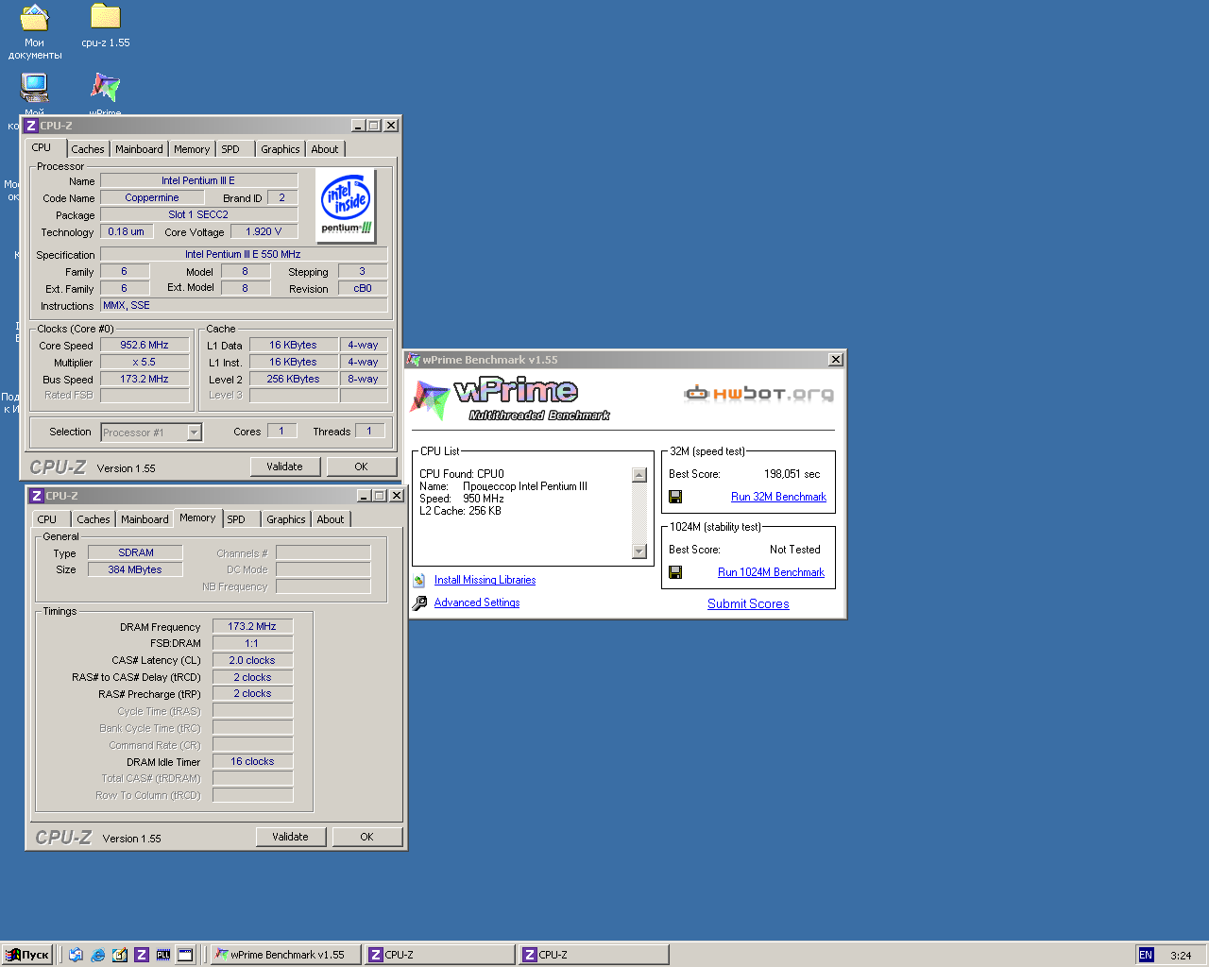Viewport: 1209px width, 967px height.
Task: Click the wPrime Benchmark title bar icon
Action: click(x=413, y=360)
